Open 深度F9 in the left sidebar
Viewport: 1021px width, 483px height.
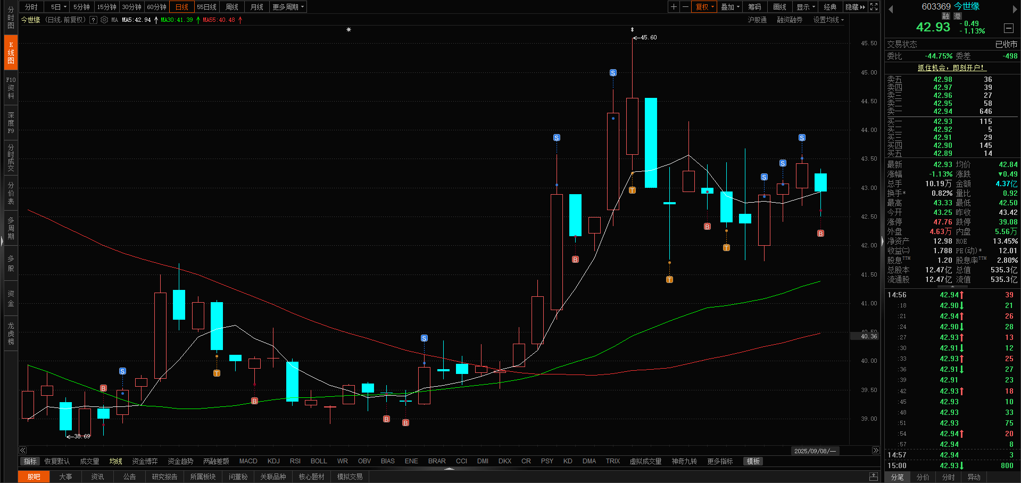11,122
